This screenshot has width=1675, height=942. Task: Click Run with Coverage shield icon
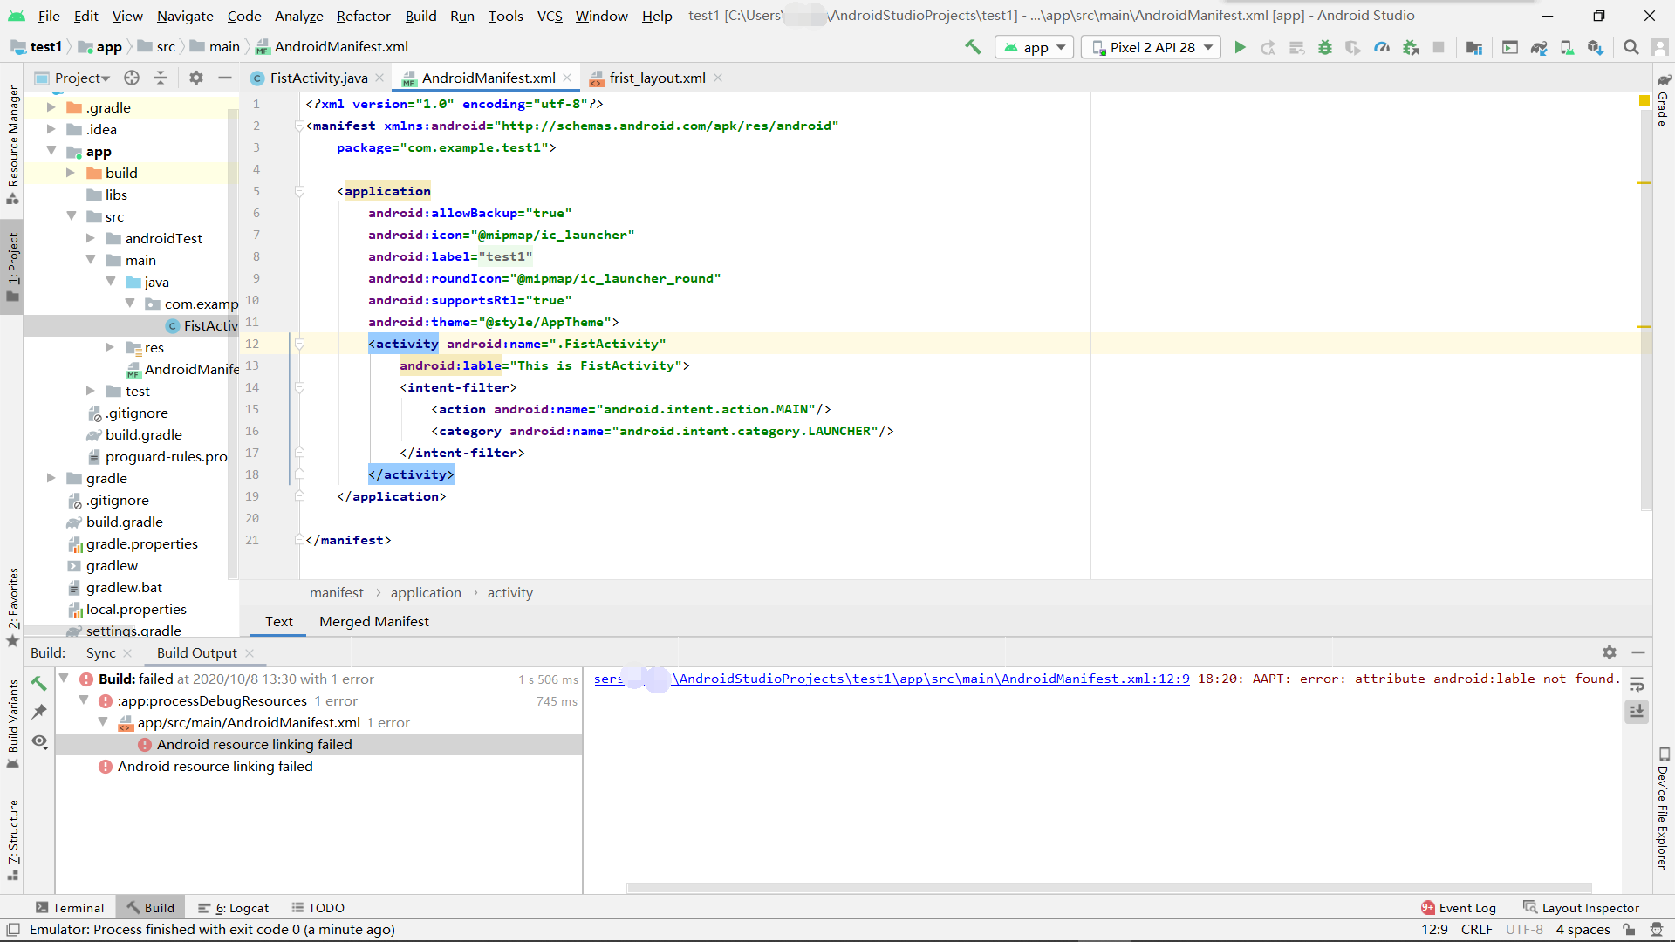coord(1353,47)
